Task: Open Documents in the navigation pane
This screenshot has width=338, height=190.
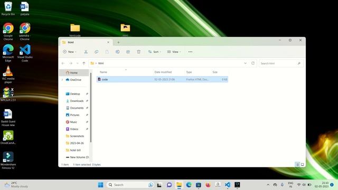Action: [x=77, y=108]
